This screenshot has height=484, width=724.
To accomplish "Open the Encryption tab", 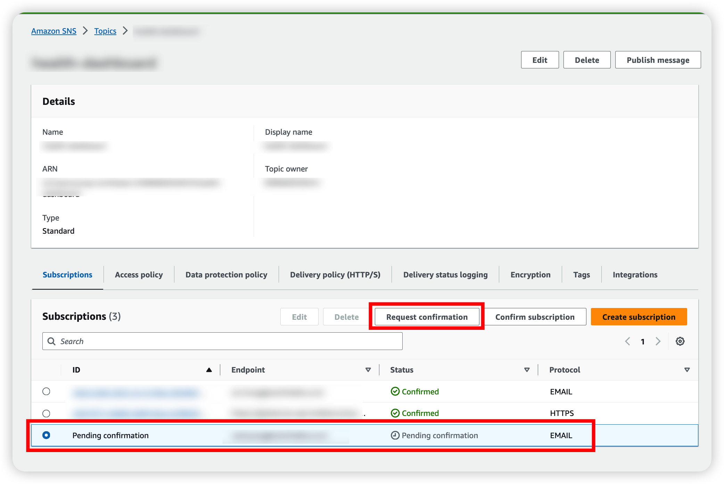I will pyautogui.click(x=530, y=275).
